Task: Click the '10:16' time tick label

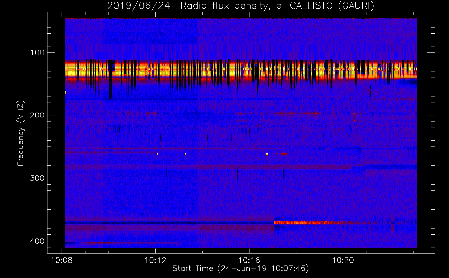Action: point(249,260)
